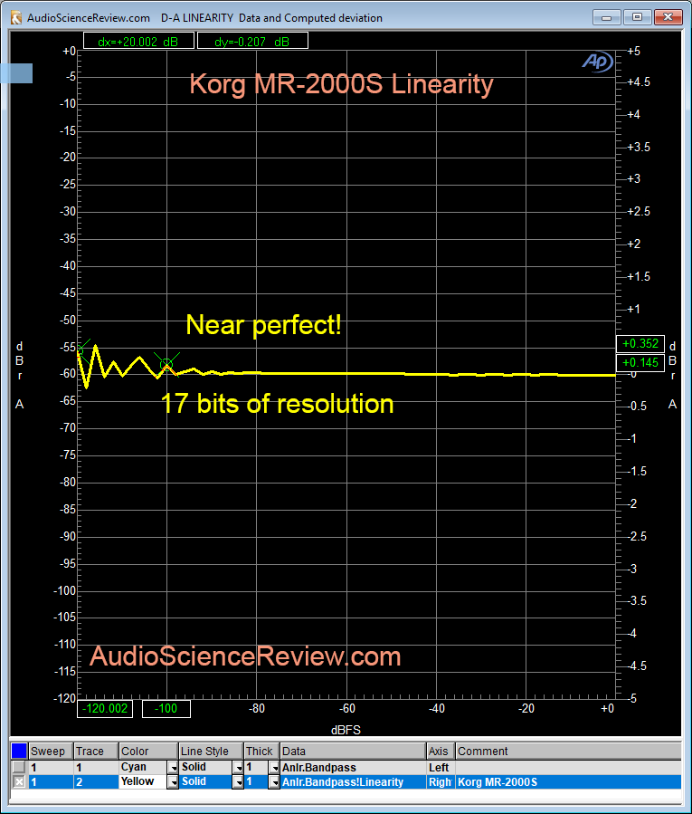Viewport: 692px width, 814px height.
Task: Click the Cyan color cell
Action: coord(143,767)
